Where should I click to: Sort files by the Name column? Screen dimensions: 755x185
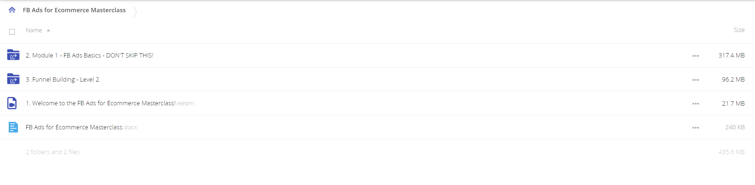[34, 30]
